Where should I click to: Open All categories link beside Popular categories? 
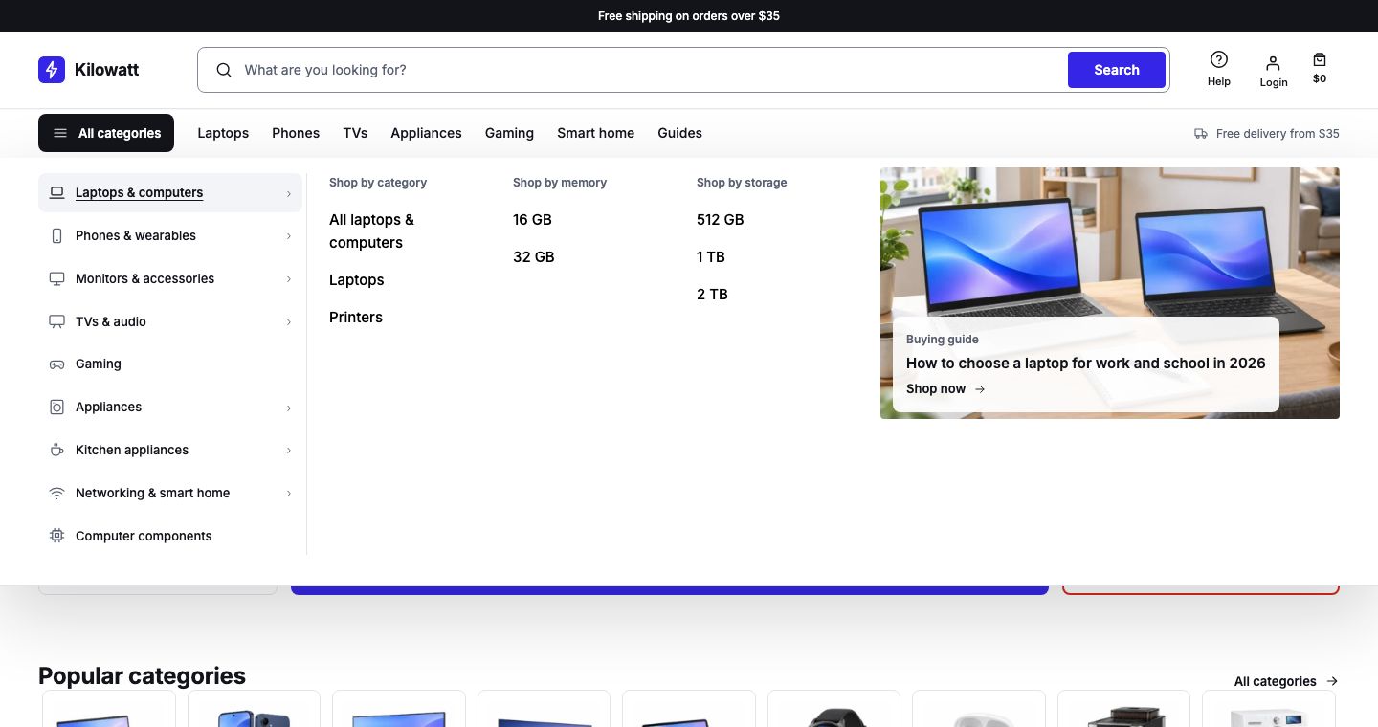pos(1286,681)
